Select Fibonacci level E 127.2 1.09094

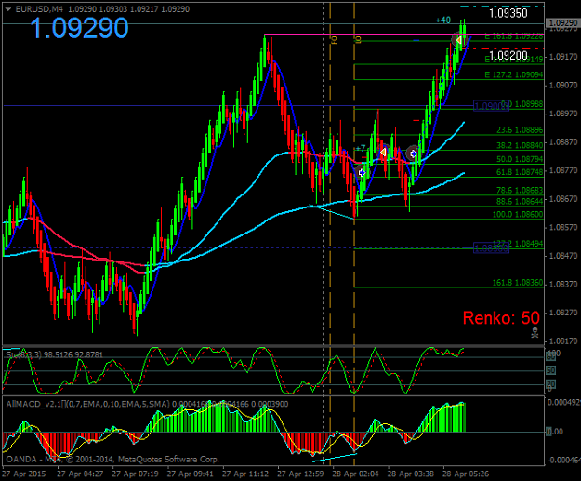tap(513, 75)
